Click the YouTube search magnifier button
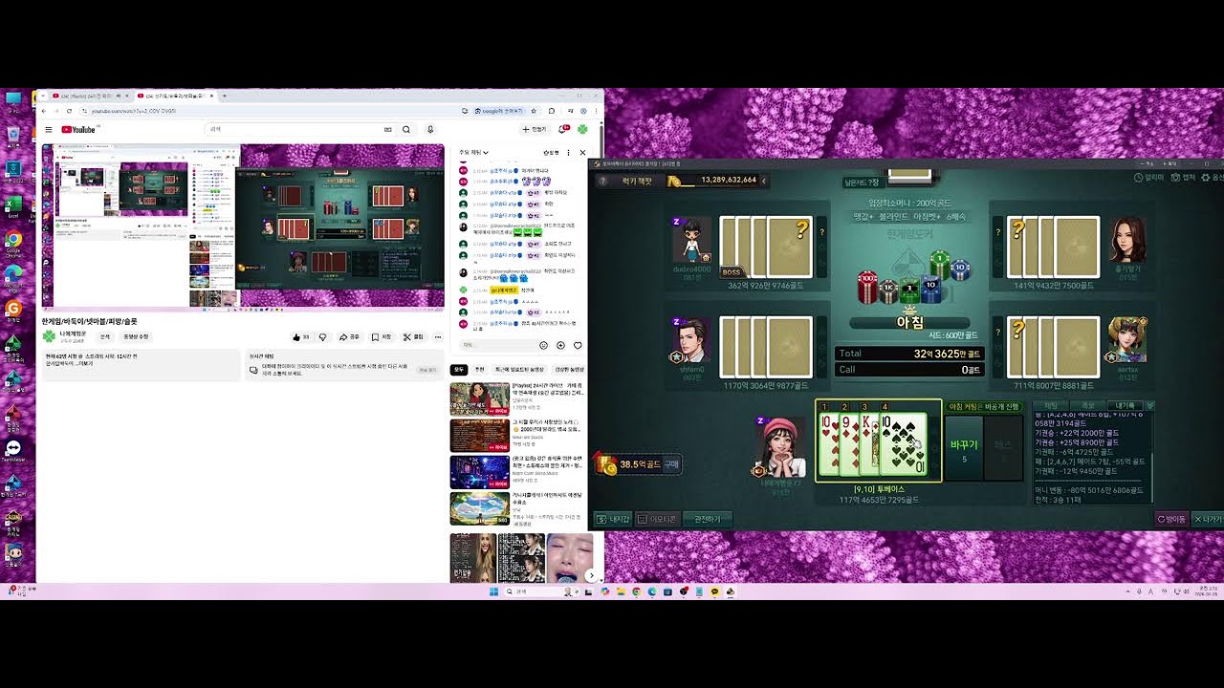 click(406, 129)
